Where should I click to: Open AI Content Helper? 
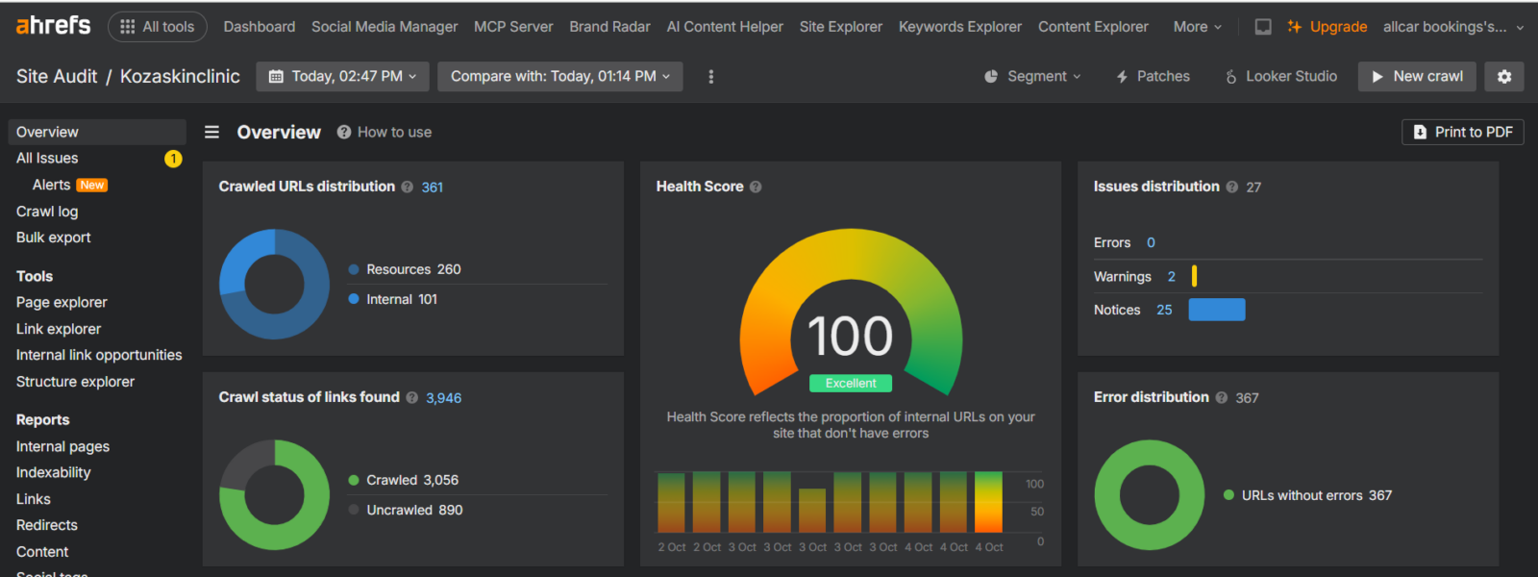725,27
